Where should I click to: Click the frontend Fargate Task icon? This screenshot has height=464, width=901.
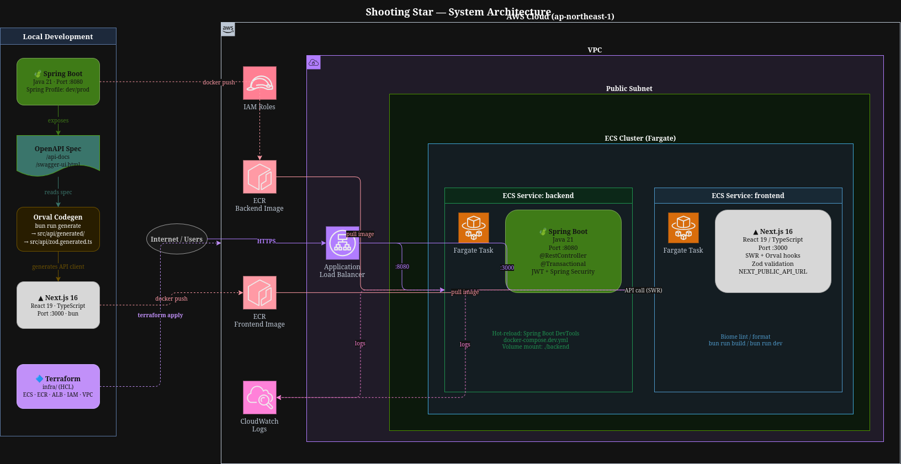683,228
